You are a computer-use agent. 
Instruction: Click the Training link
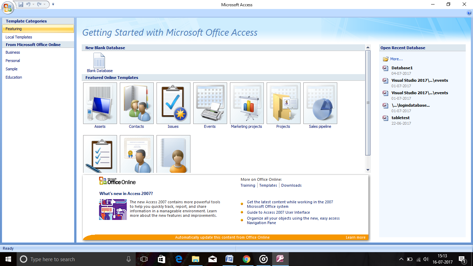click(248, 185)
